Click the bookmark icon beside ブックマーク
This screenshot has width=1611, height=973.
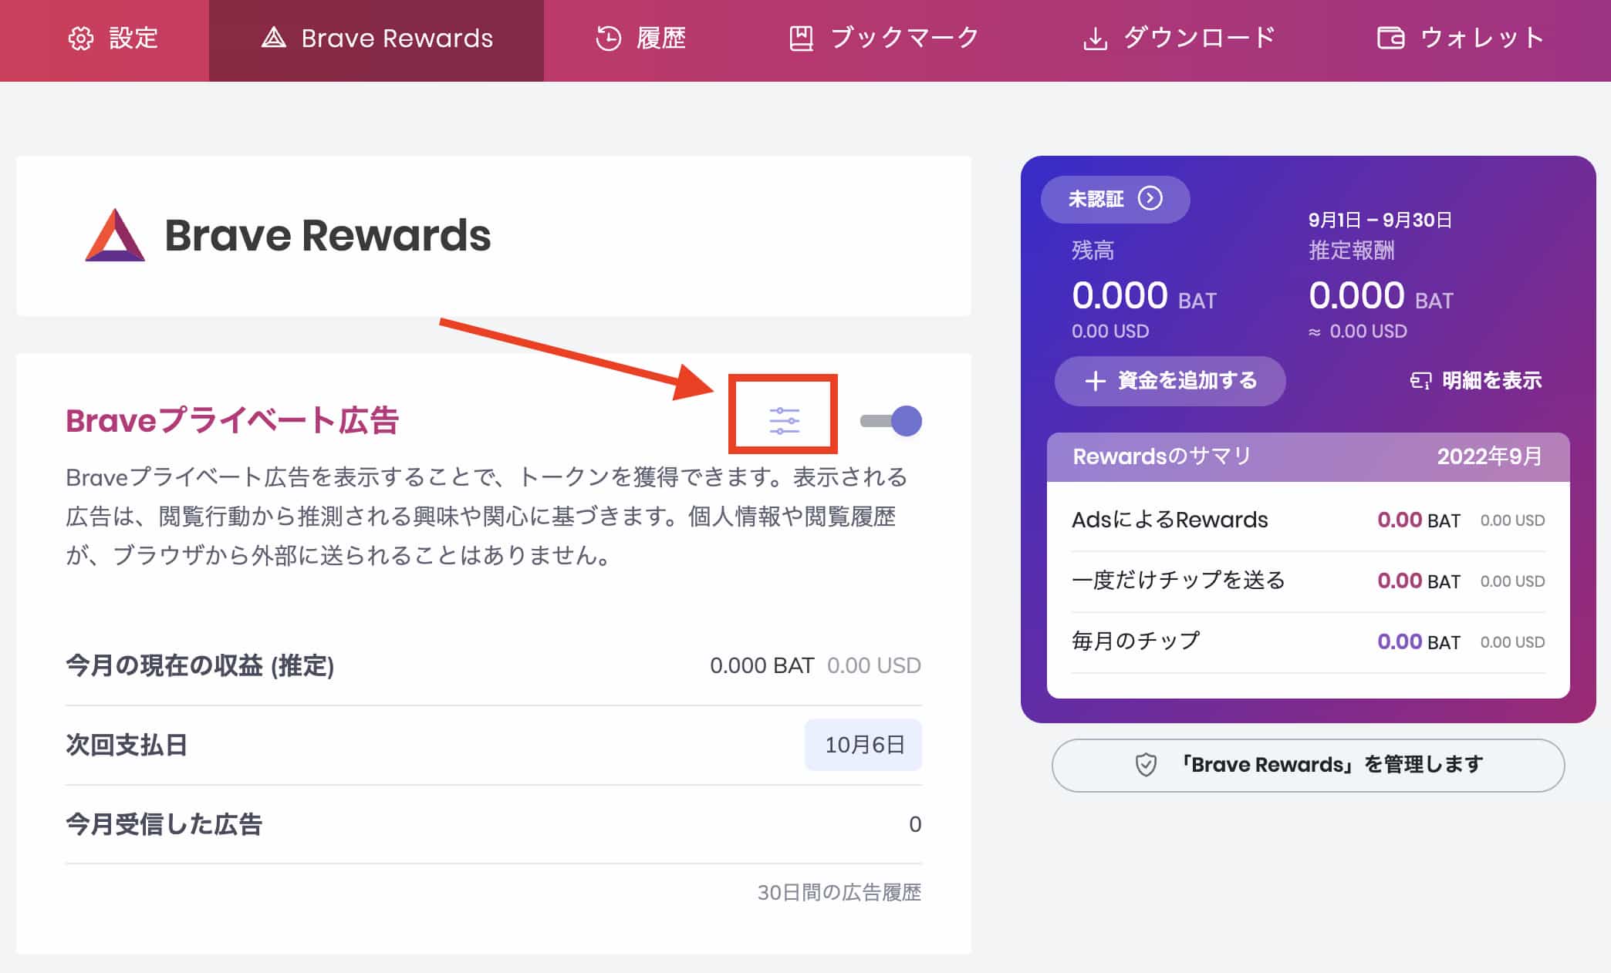801,39
